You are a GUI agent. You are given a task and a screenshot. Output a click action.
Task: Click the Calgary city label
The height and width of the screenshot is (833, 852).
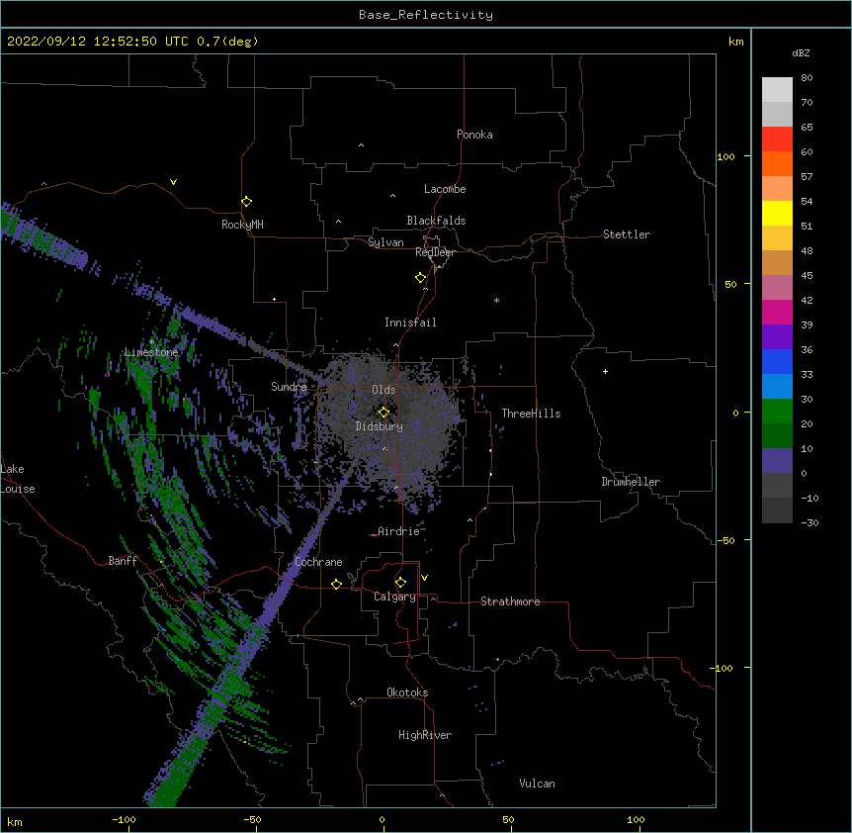[394, 597]
